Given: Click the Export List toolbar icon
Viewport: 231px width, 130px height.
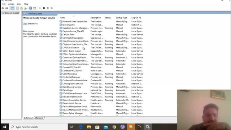Looking at the screenshot, I should pyautogui.click(x=26, y=8).
